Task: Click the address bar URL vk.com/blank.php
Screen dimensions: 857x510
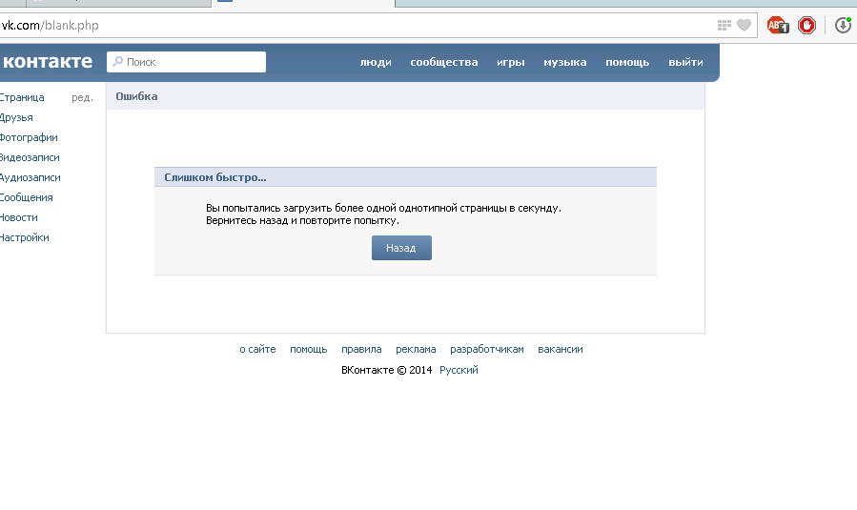Action: [51, 25]
